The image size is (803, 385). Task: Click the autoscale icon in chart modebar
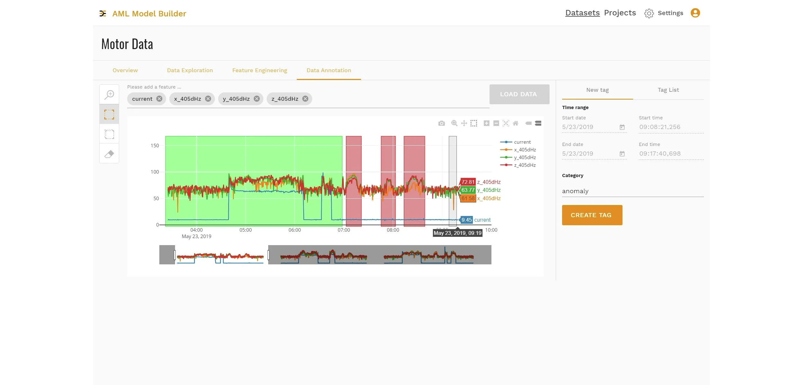(506, 123)
